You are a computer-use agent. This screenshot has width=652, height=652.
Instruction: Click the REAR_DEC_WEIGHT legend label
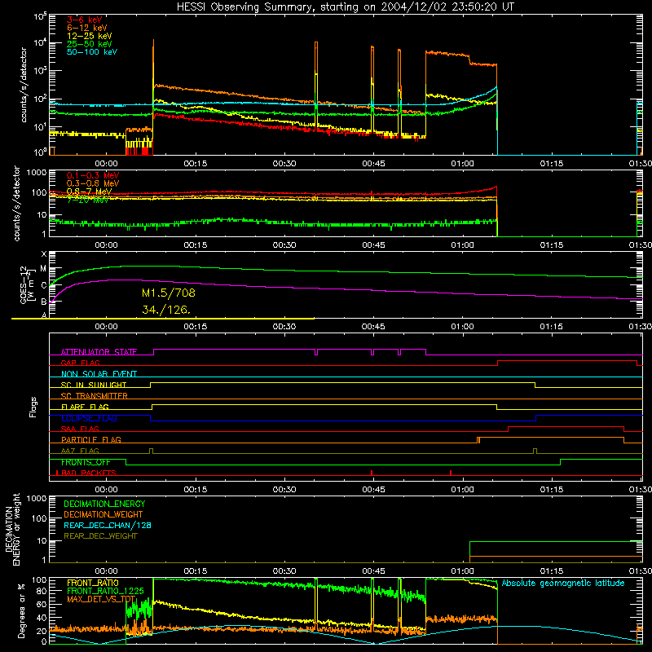tap(100, 536)
